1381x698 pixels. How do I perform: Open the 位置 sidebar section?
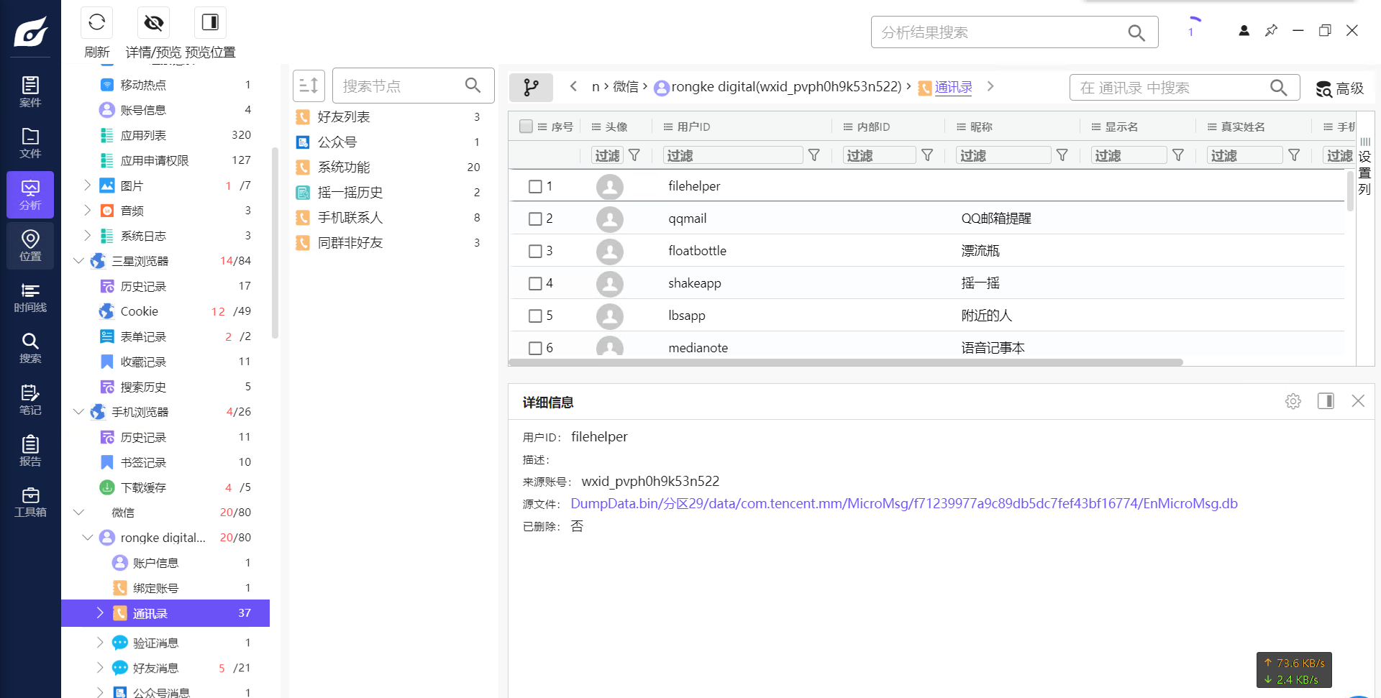click(30, 246)
